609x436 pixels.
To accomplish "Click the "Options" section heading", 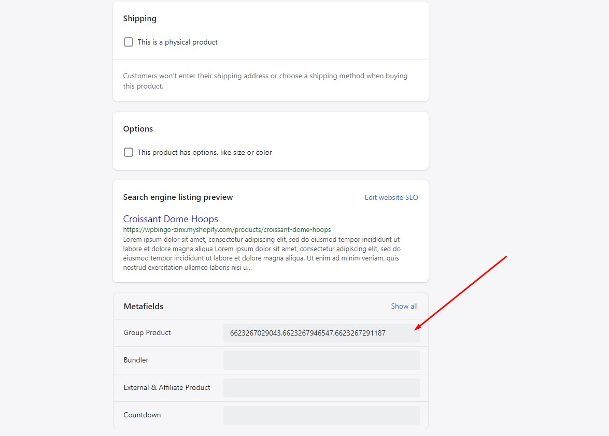I will 138,129.
